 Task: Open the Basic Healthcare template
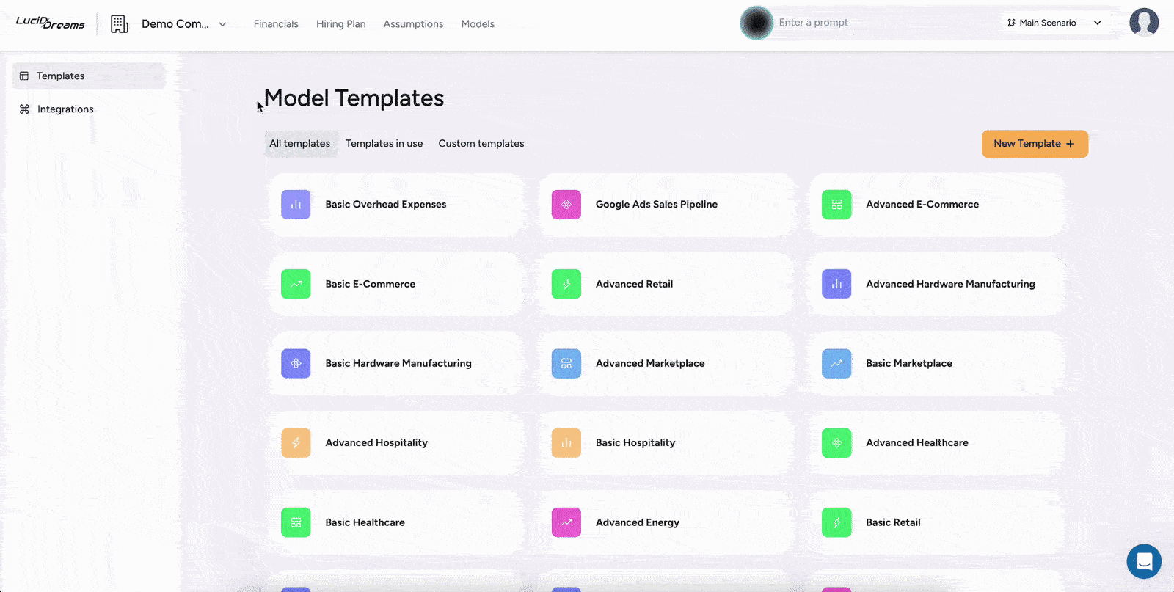coord(396,522)
